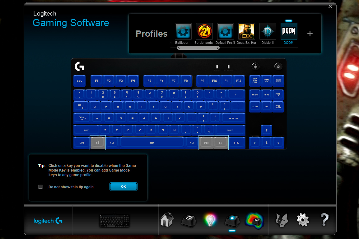Click the Page Up key
This screenshot has height=239, width=359.
[278, 95]
